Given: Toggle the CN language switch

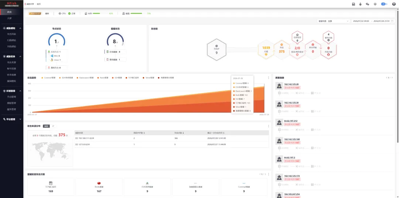Looking at the screenshot, I should tap(384, 4).
